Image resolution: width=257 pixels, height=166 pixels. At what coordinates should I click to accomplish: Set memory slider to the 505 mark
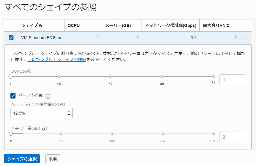pyautogui.click(x=112, y=134)
